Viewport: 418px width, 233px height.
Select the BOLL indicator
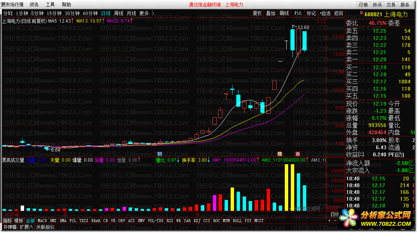point(237,221)
